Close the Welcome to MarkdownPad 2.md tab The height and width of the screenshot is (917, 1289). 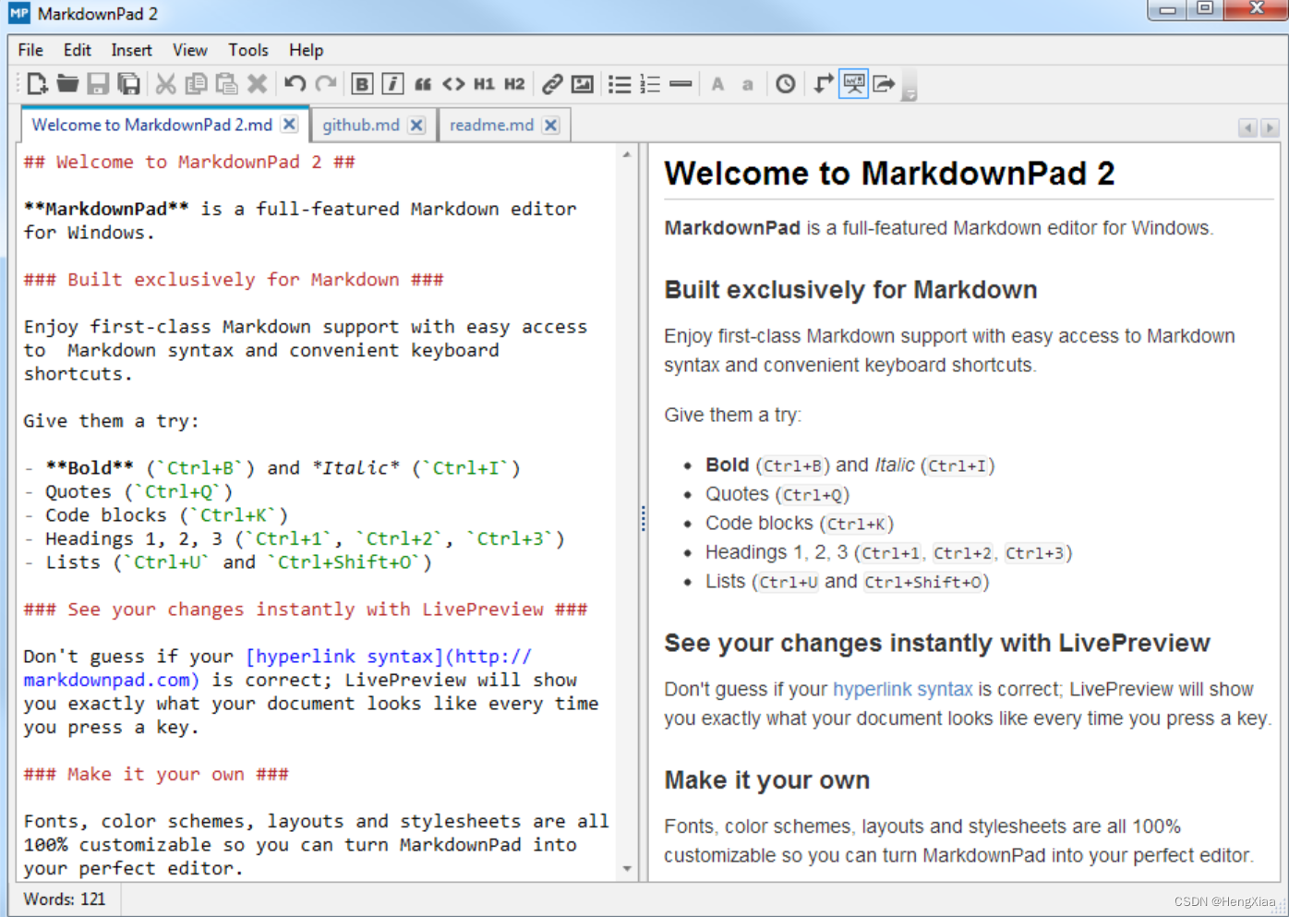(x=289, y=124)
